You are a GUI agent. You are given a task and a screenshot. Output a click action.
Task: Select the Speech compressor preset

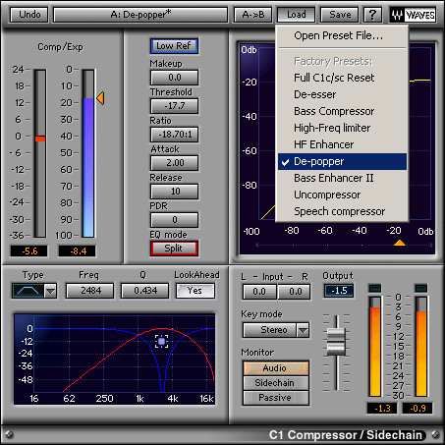click(342, 211)
